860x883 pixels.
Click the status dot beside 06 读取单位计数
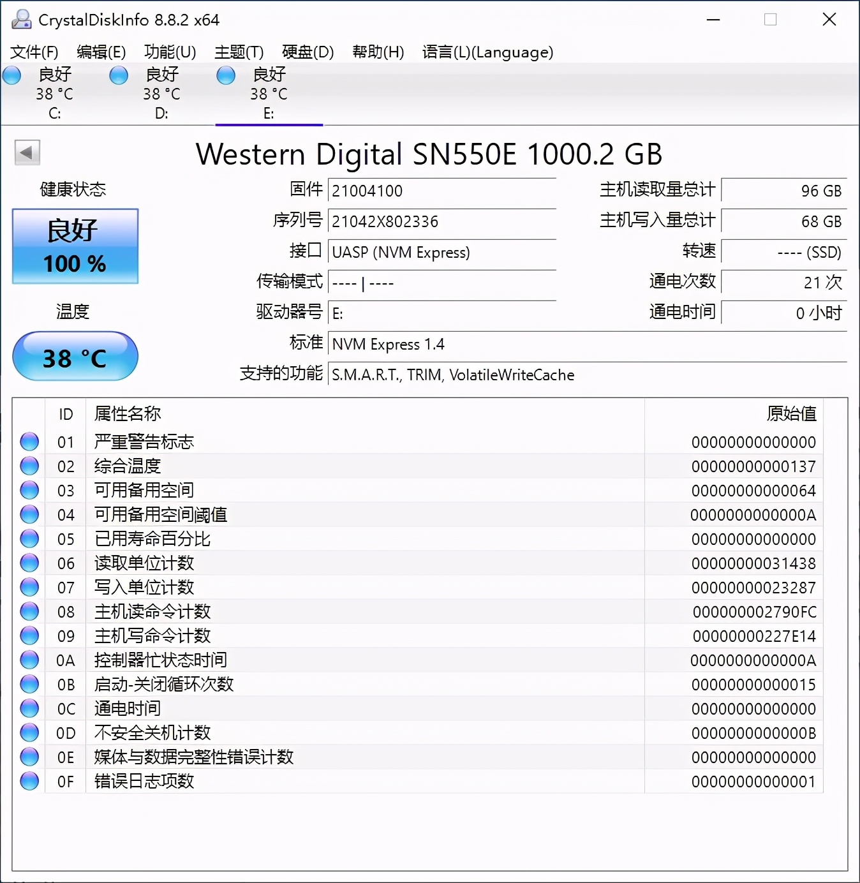(29, 562)
